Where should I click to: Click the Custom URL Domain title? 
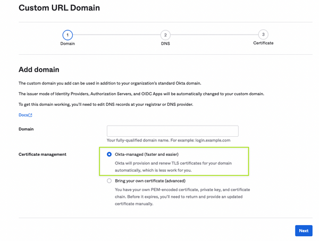coord(59,8)
